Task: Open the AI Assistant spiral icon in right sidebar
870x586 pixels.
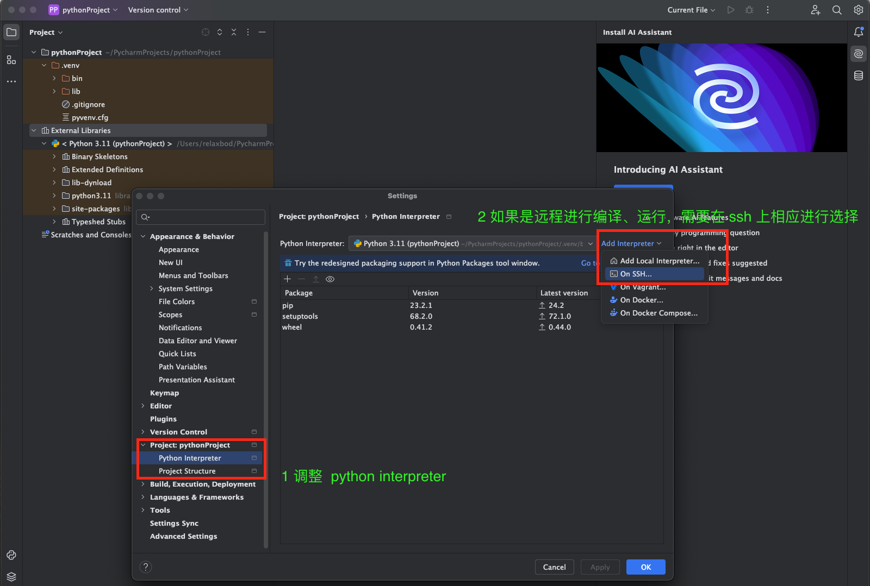Action: pos(859,54)
